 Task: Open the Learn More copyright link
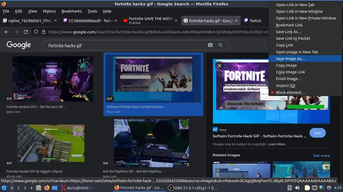(x=277, y=144)
